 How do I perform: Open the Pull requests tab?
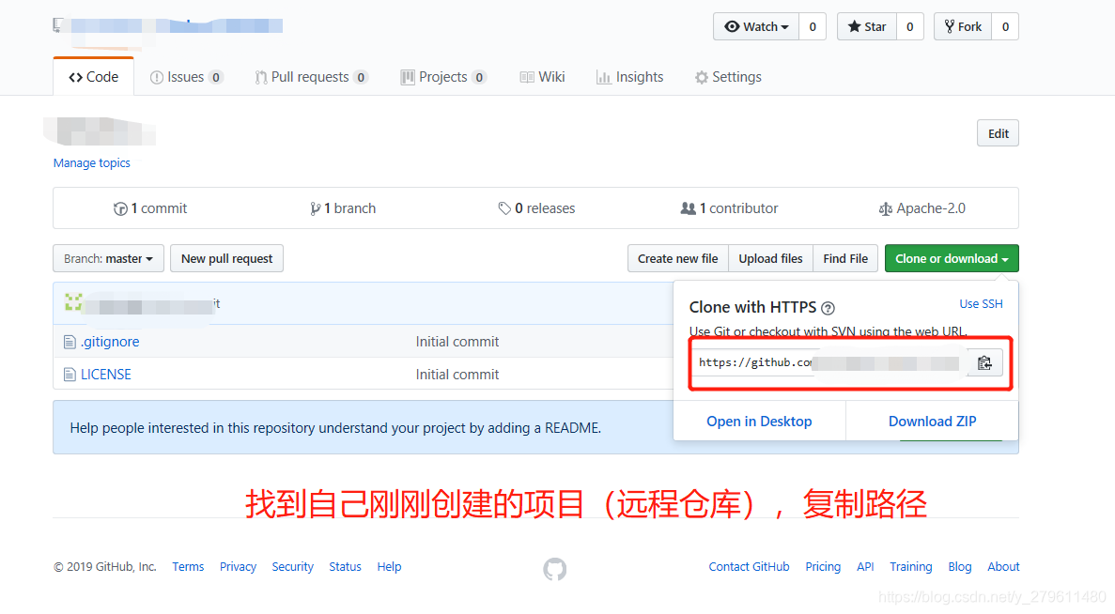point(312,77)
